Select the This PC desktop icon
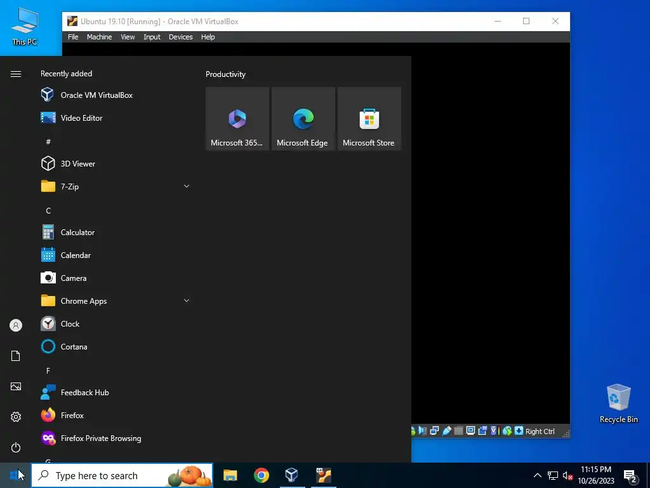 (x=25, y=26)
